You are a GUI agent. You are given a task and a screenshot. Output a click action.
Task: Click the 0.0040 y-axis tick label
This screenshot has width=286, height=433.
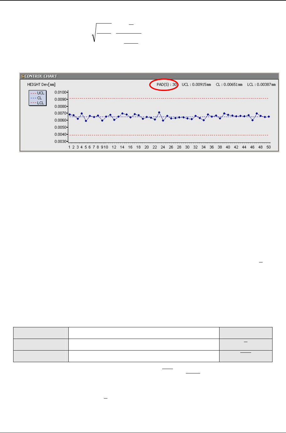pos(60,135)
